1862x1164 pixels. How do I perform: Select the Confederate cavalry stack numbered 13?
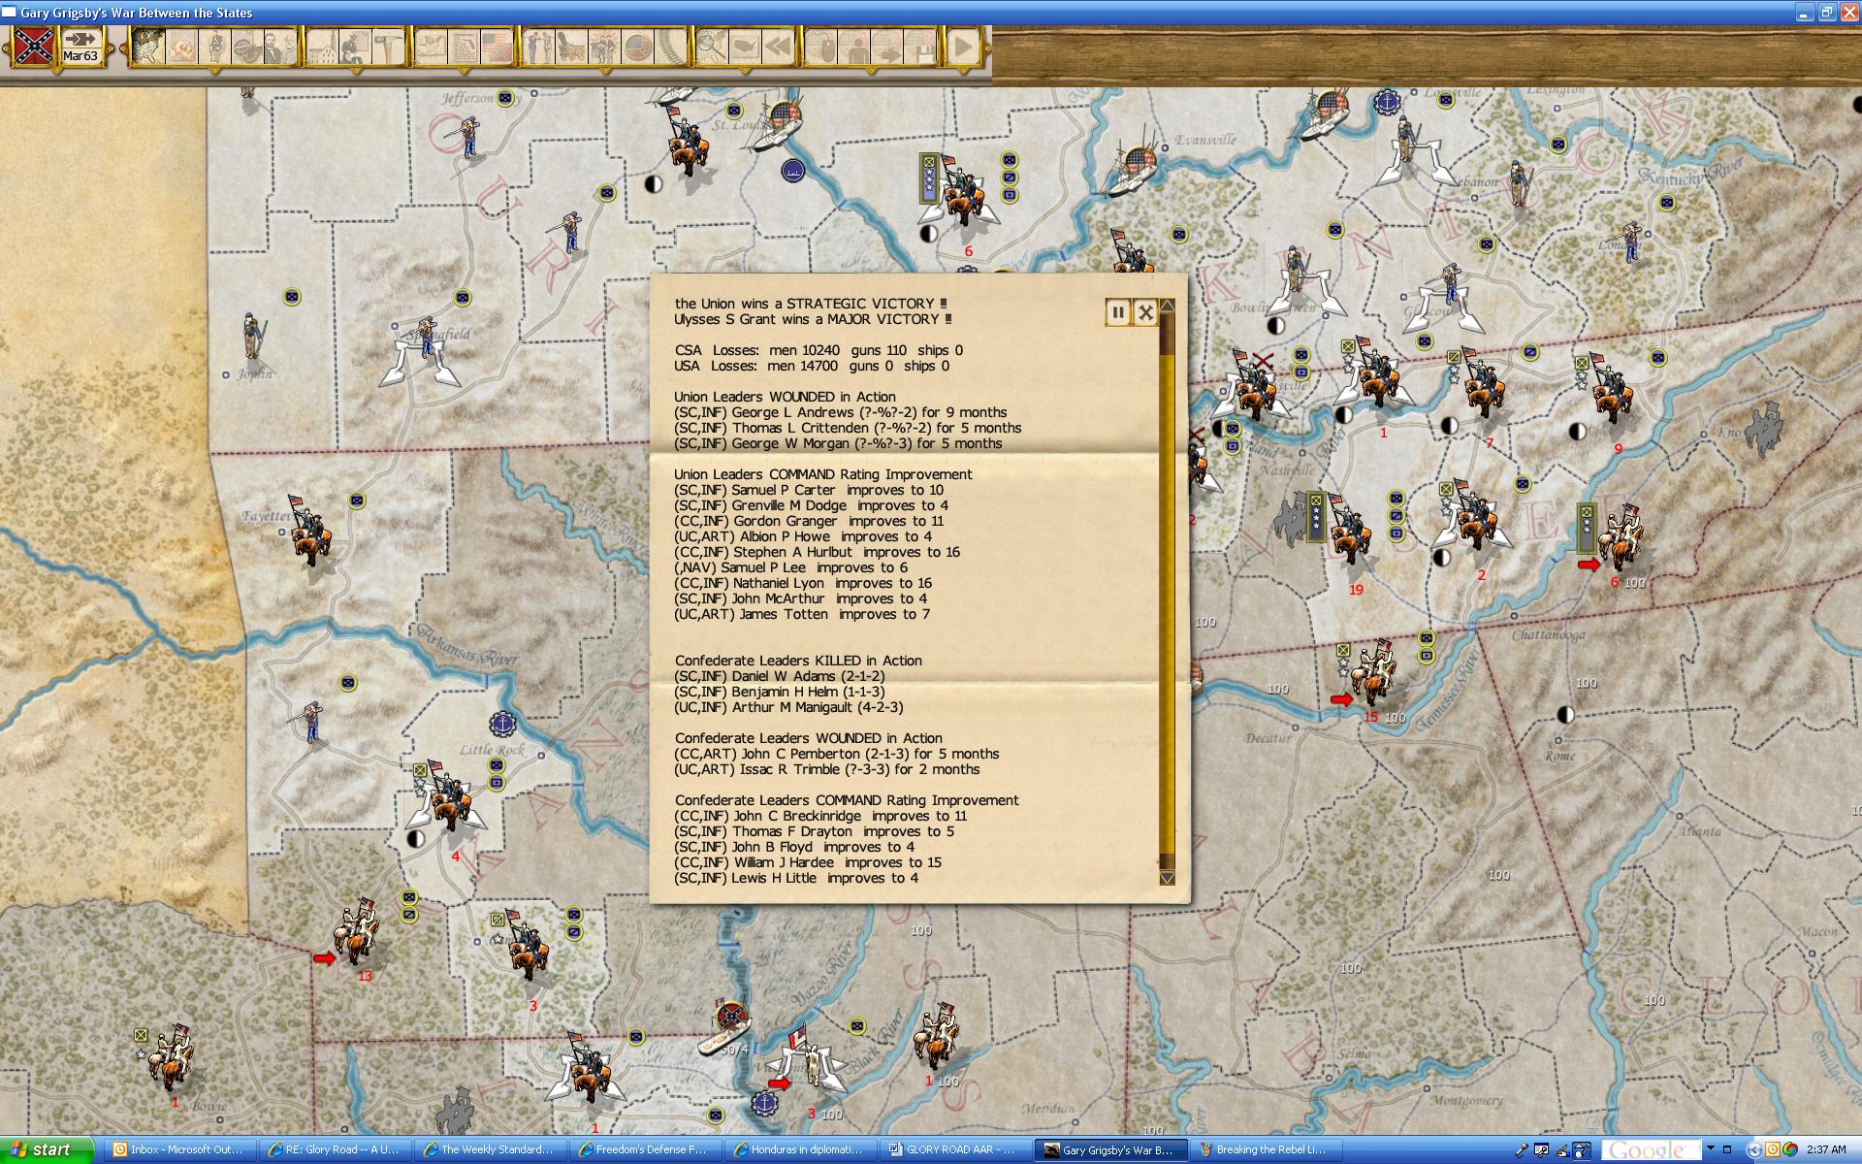tap(356, 929)
